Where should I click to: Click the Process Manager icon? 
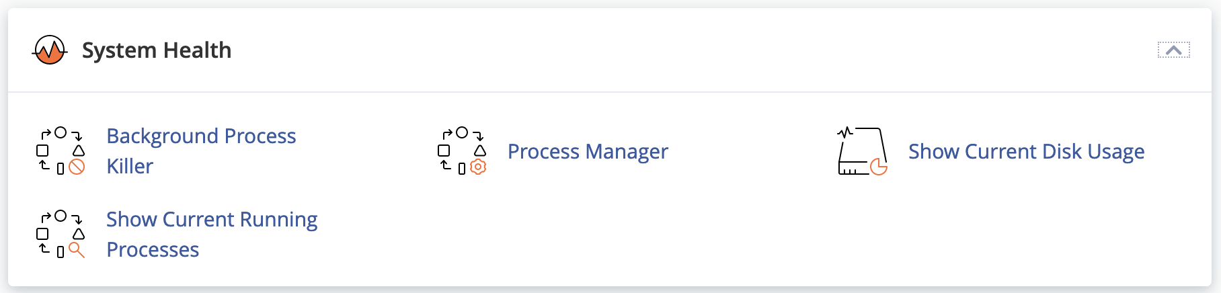(461, 151)
